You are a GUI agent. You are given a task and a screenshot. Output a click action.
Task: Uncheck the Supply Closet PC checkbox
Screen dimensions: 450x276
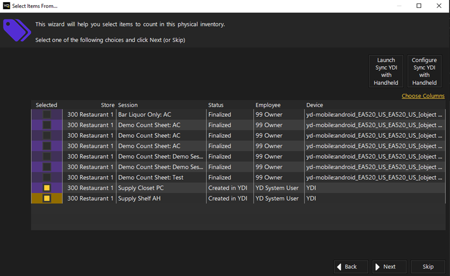(47, 188)
